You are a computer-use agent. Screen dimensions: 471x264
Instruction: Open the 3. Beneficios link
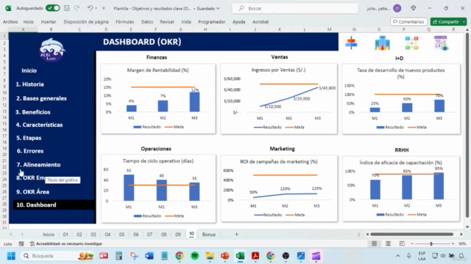(x=32, y=112)
